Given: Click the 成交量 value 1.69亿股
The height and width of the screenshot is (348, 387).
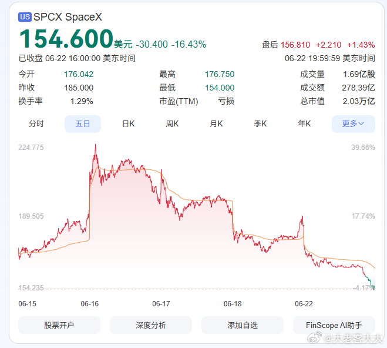Looking at the screenshot, I should 359,74.
